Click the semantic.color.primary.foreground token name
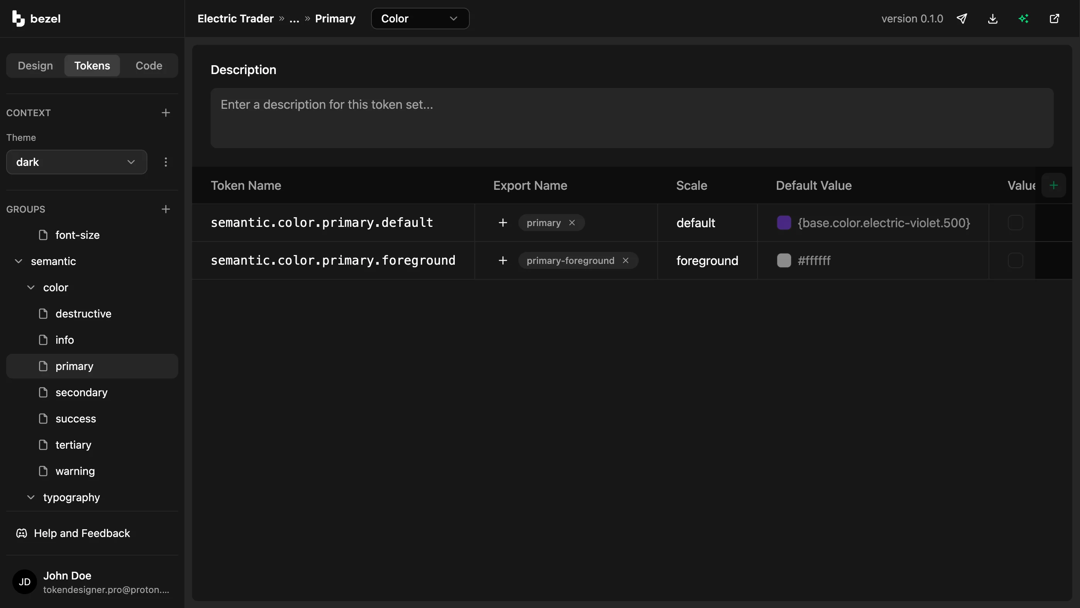The height and width of the screenshot is (608, 1080). tap(333, 260)
